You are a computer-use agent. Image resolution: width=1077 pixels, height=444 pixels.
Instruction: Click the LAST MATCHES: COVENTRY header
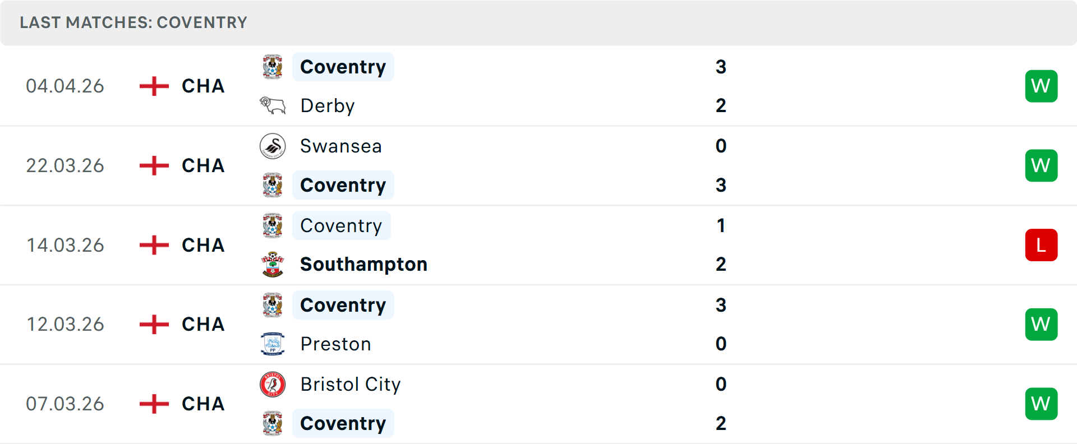[x=133, y=22]
